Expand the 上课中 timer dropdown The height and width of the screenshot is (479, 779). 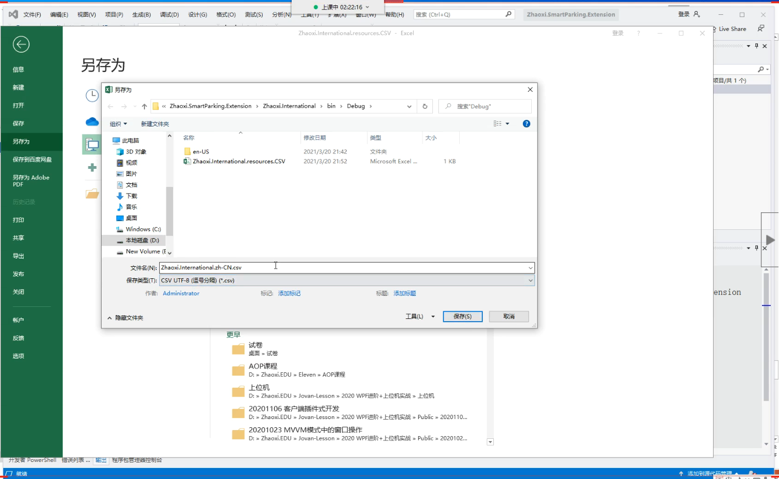point(368,7)
